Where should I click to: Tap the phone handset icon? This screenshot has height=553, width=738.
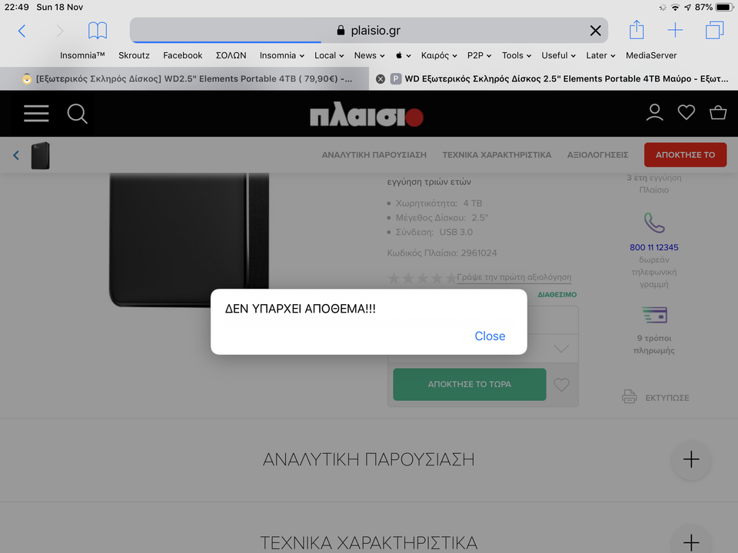(x=654, y=223)
